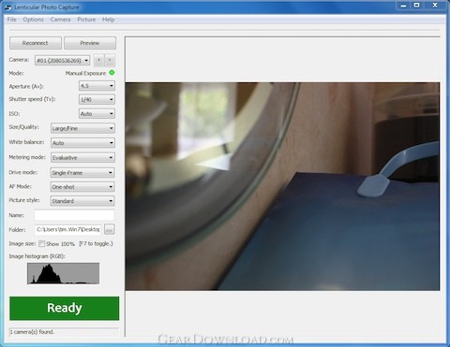Expand the White balance dropdown

click(x=82, y=143)
